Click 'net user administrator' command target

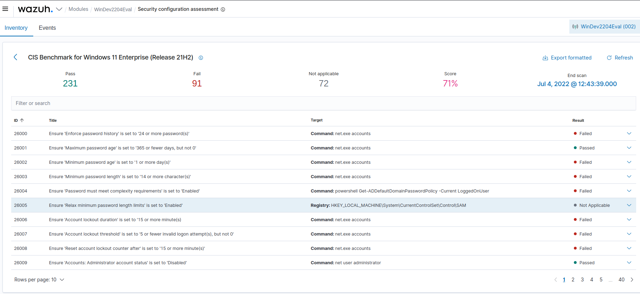click(x=346, y=263)
